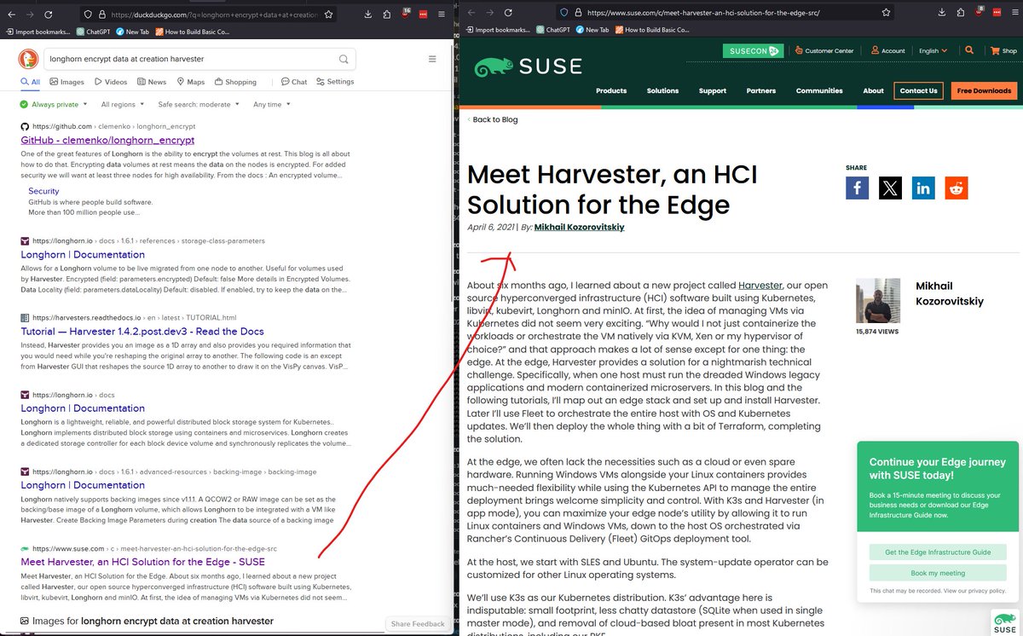Open Meet Harvester, an HCI Solution search result

point(143,562)
